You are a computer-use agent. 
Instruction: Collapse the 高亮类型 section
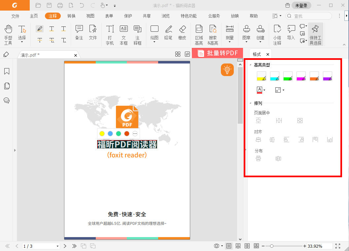(250, 65)
